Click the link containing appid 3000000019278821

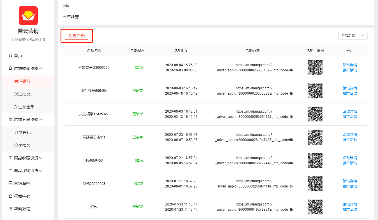tap(254, 207)
